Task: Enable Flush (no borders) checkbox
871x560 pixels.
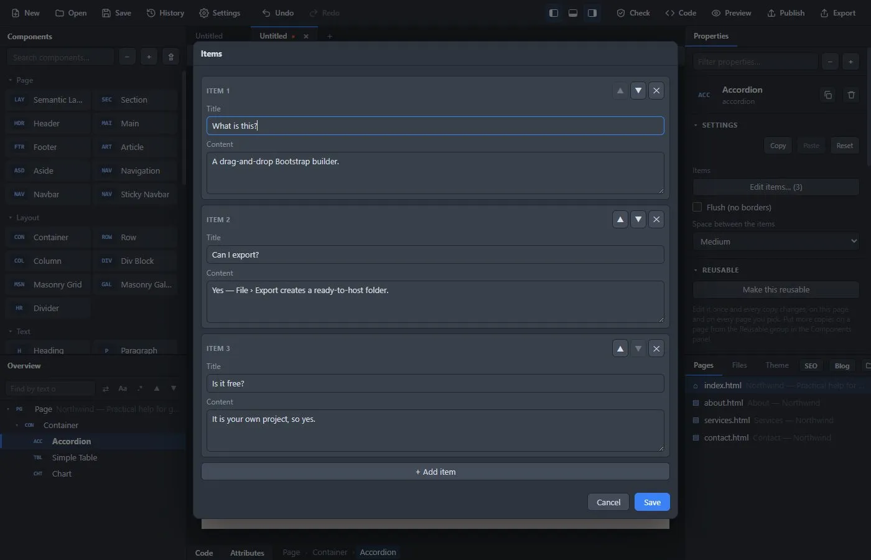Action: pyautogui.click(x=697, y=207)
